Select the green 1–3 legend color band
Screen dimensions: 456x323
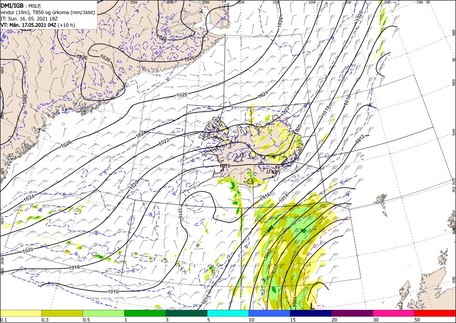tap(145, 313)
